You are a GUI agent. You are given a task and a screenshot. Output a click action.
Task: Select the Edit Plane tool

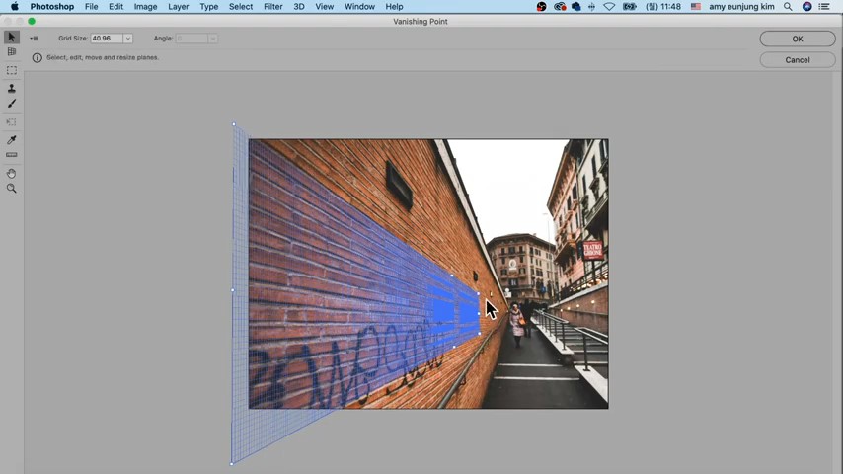(x=12, y=38)
